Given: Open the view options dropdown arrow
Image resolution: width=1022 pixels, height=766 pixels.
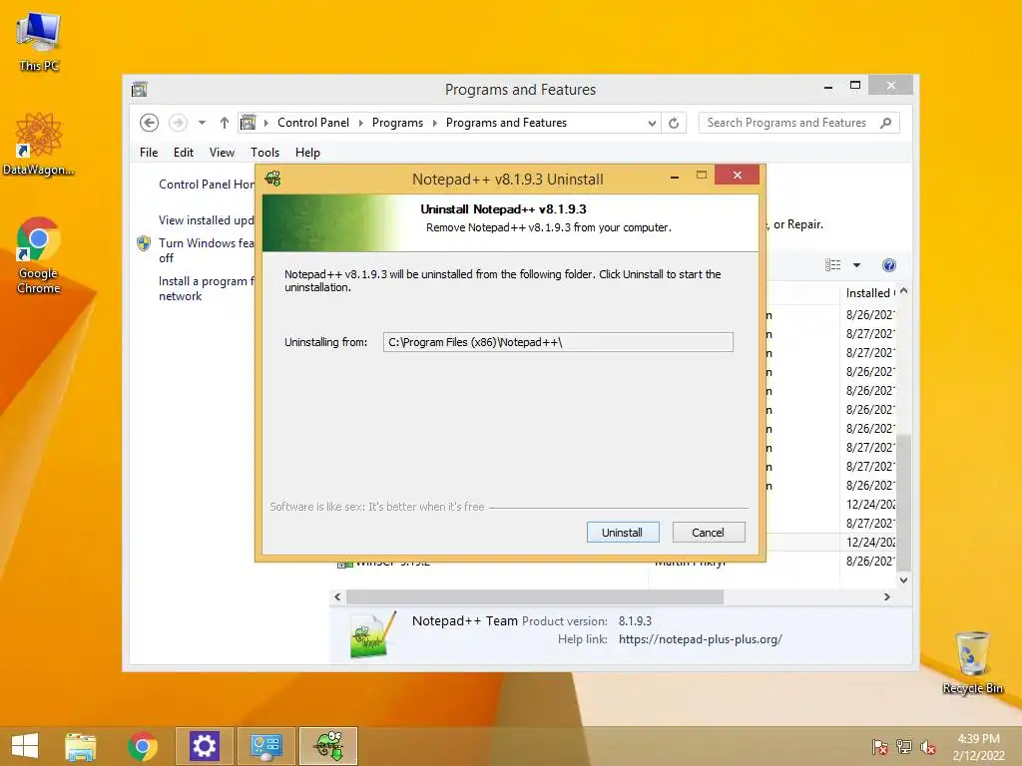Looking at the screenshot, I should click(x=857, y=265).
